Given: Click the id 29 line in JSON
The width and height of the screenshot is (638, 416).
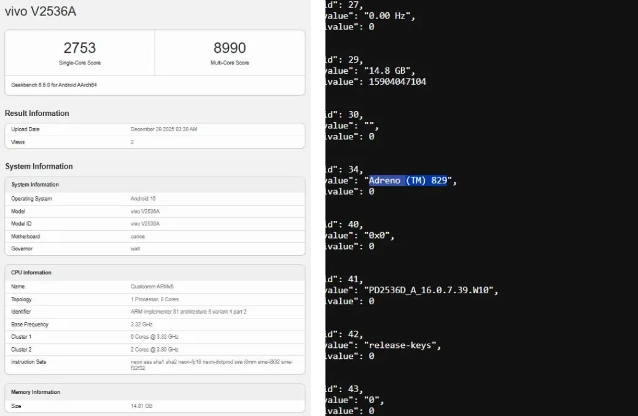Looking at the screenshot, I should pyautogui.click(x=344, y=60).
